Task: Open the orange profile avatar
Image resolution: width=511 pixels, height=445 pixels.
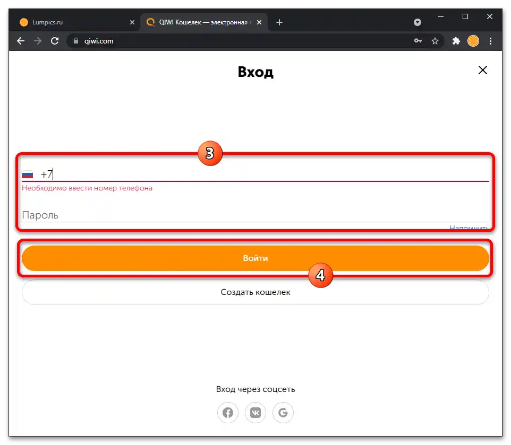Action: coord(473,41)
